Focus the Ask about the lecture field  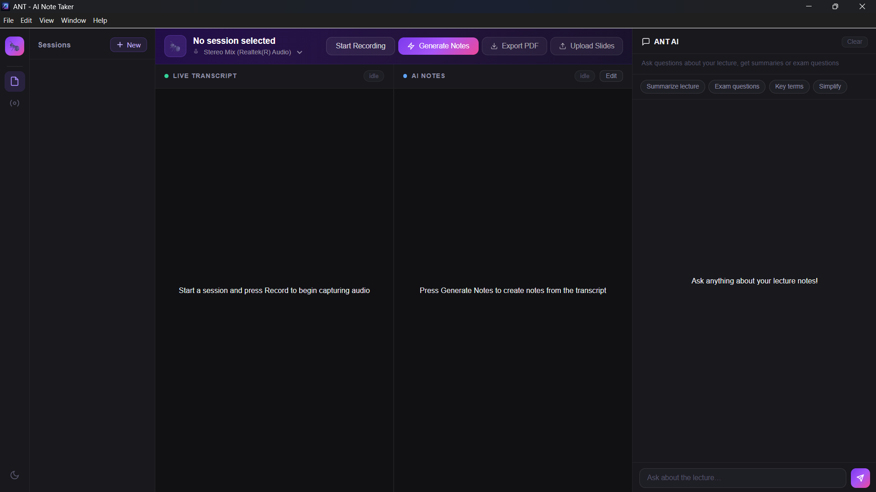coord(743,478)
